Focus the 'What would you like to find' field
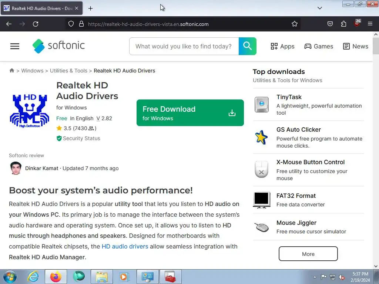The width and height of the screenshot is (379, 284). (x=184, y=46)
